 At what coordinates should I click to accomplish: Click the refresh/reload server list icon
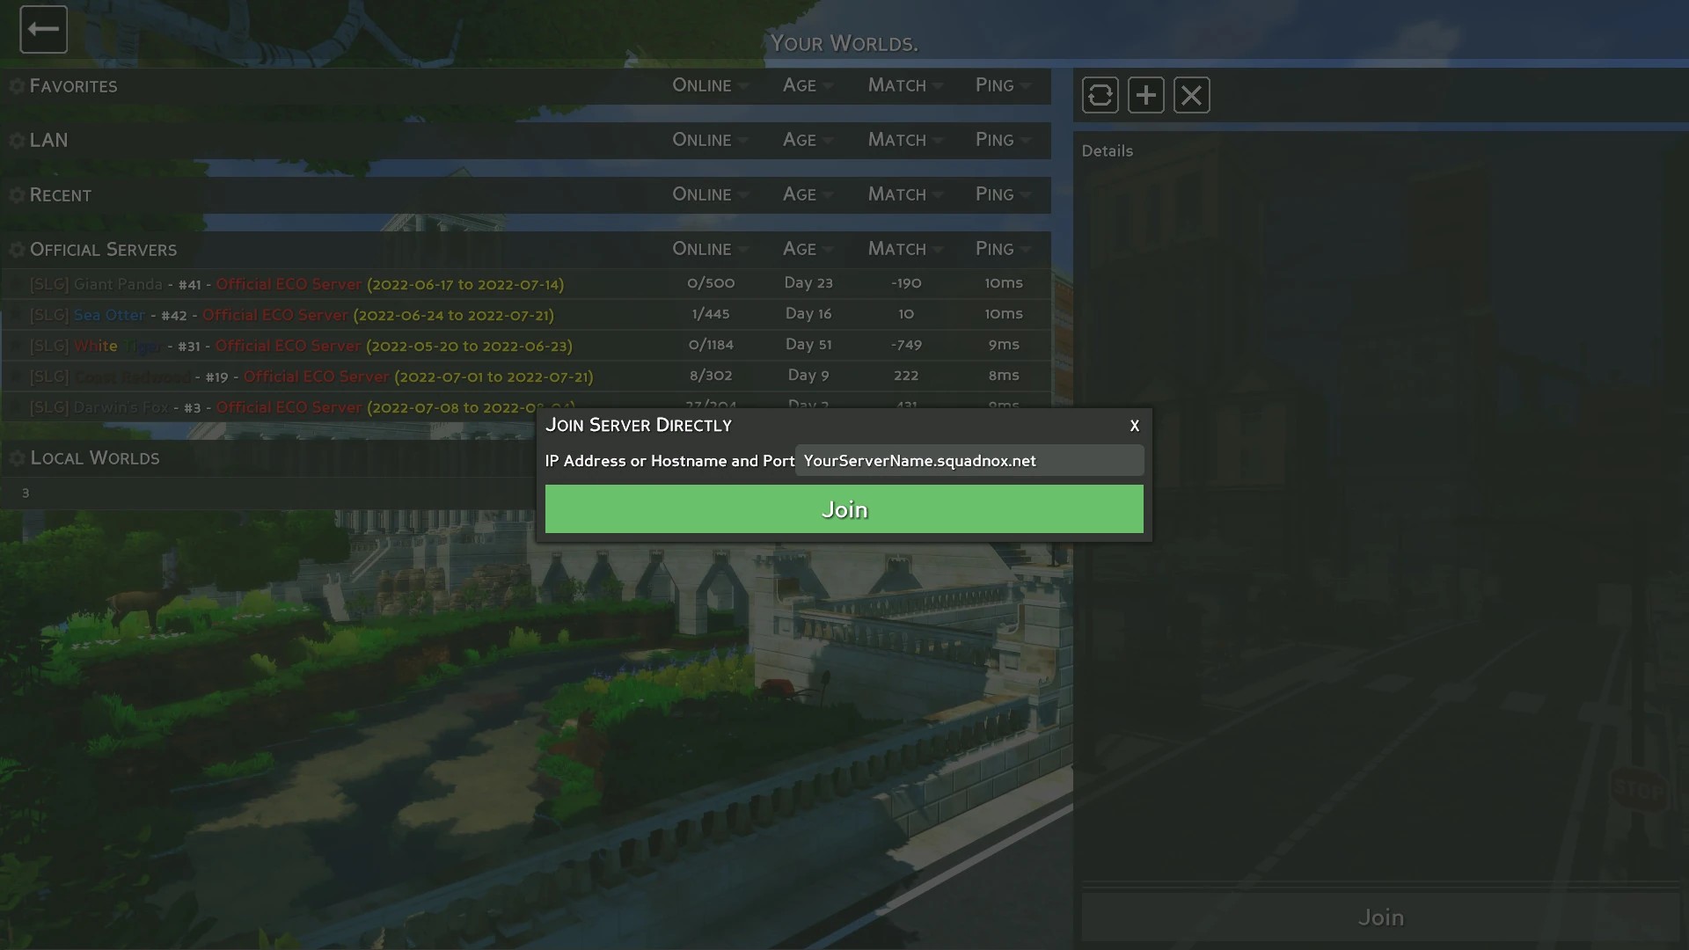(1099, 95)
